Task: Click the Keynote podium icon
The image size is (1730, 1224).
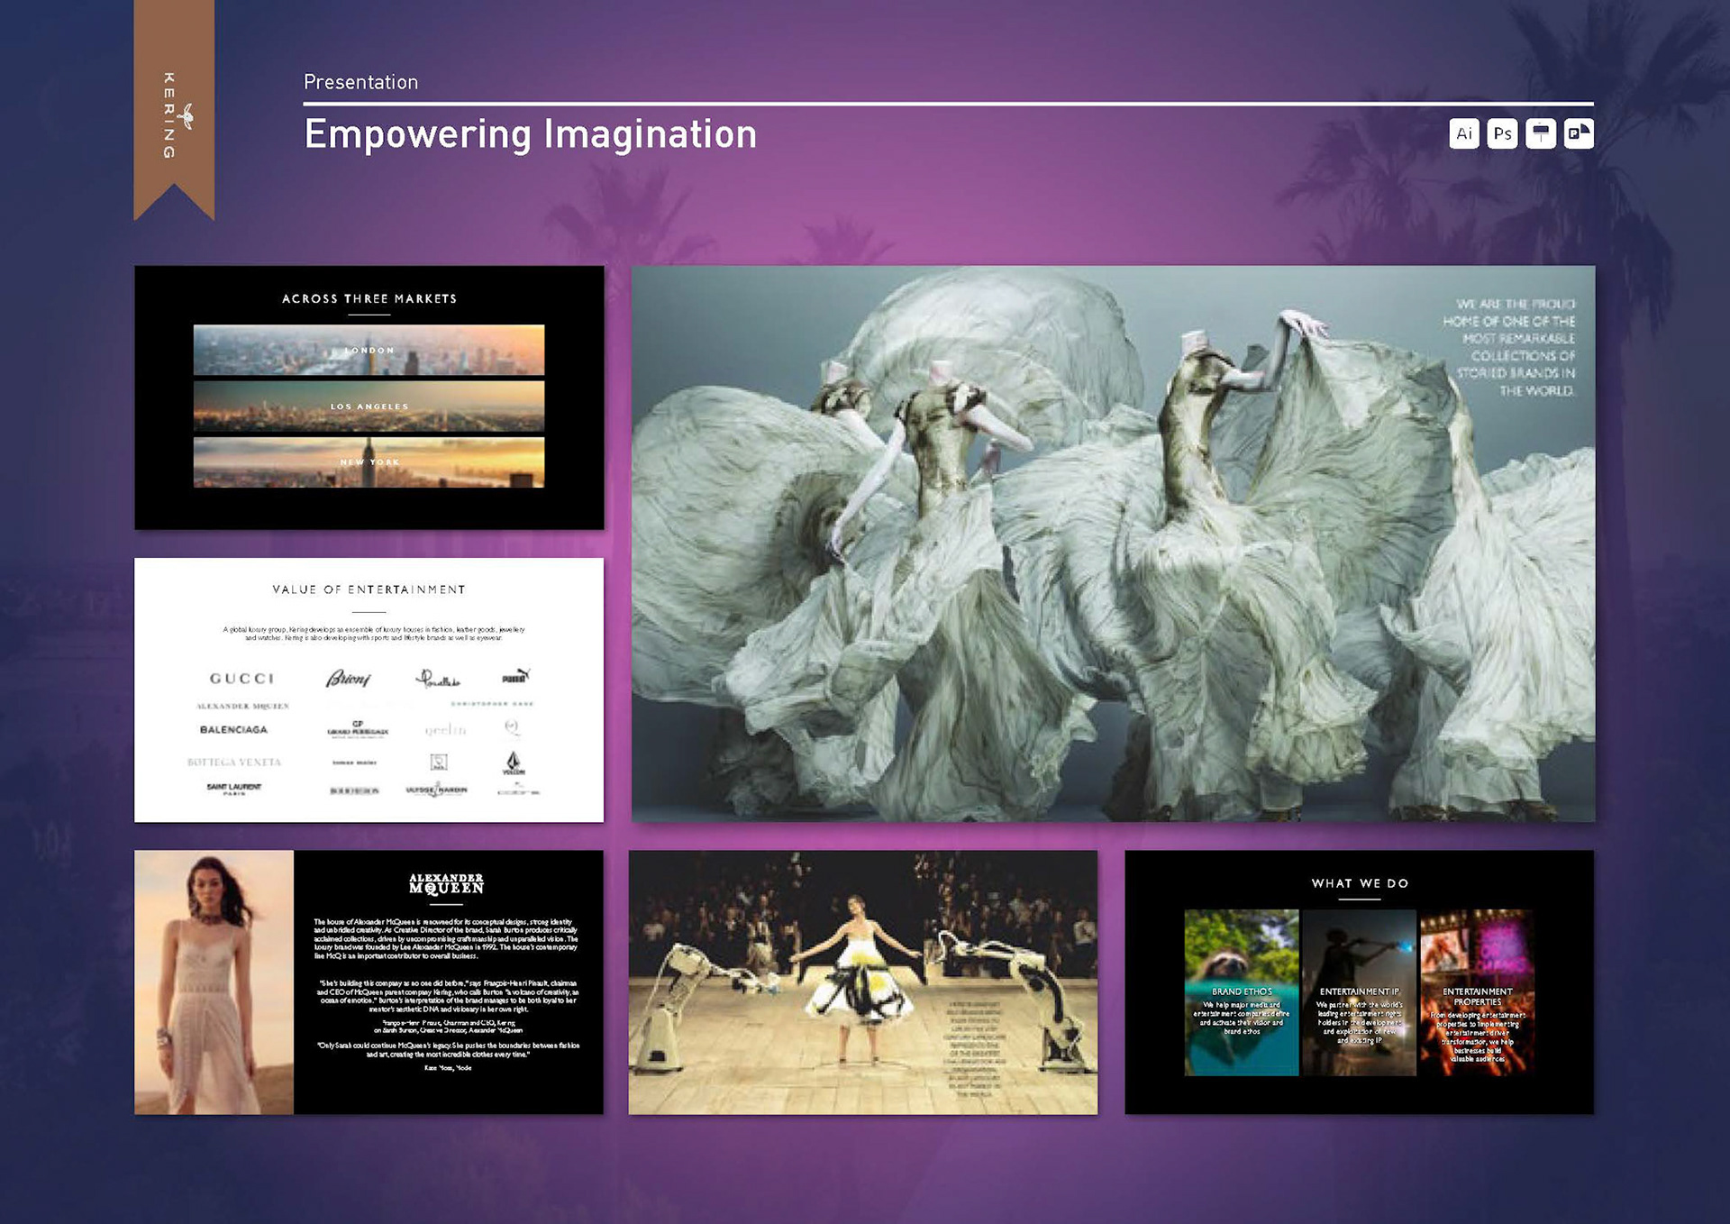Action: [x=1541, y=134]
